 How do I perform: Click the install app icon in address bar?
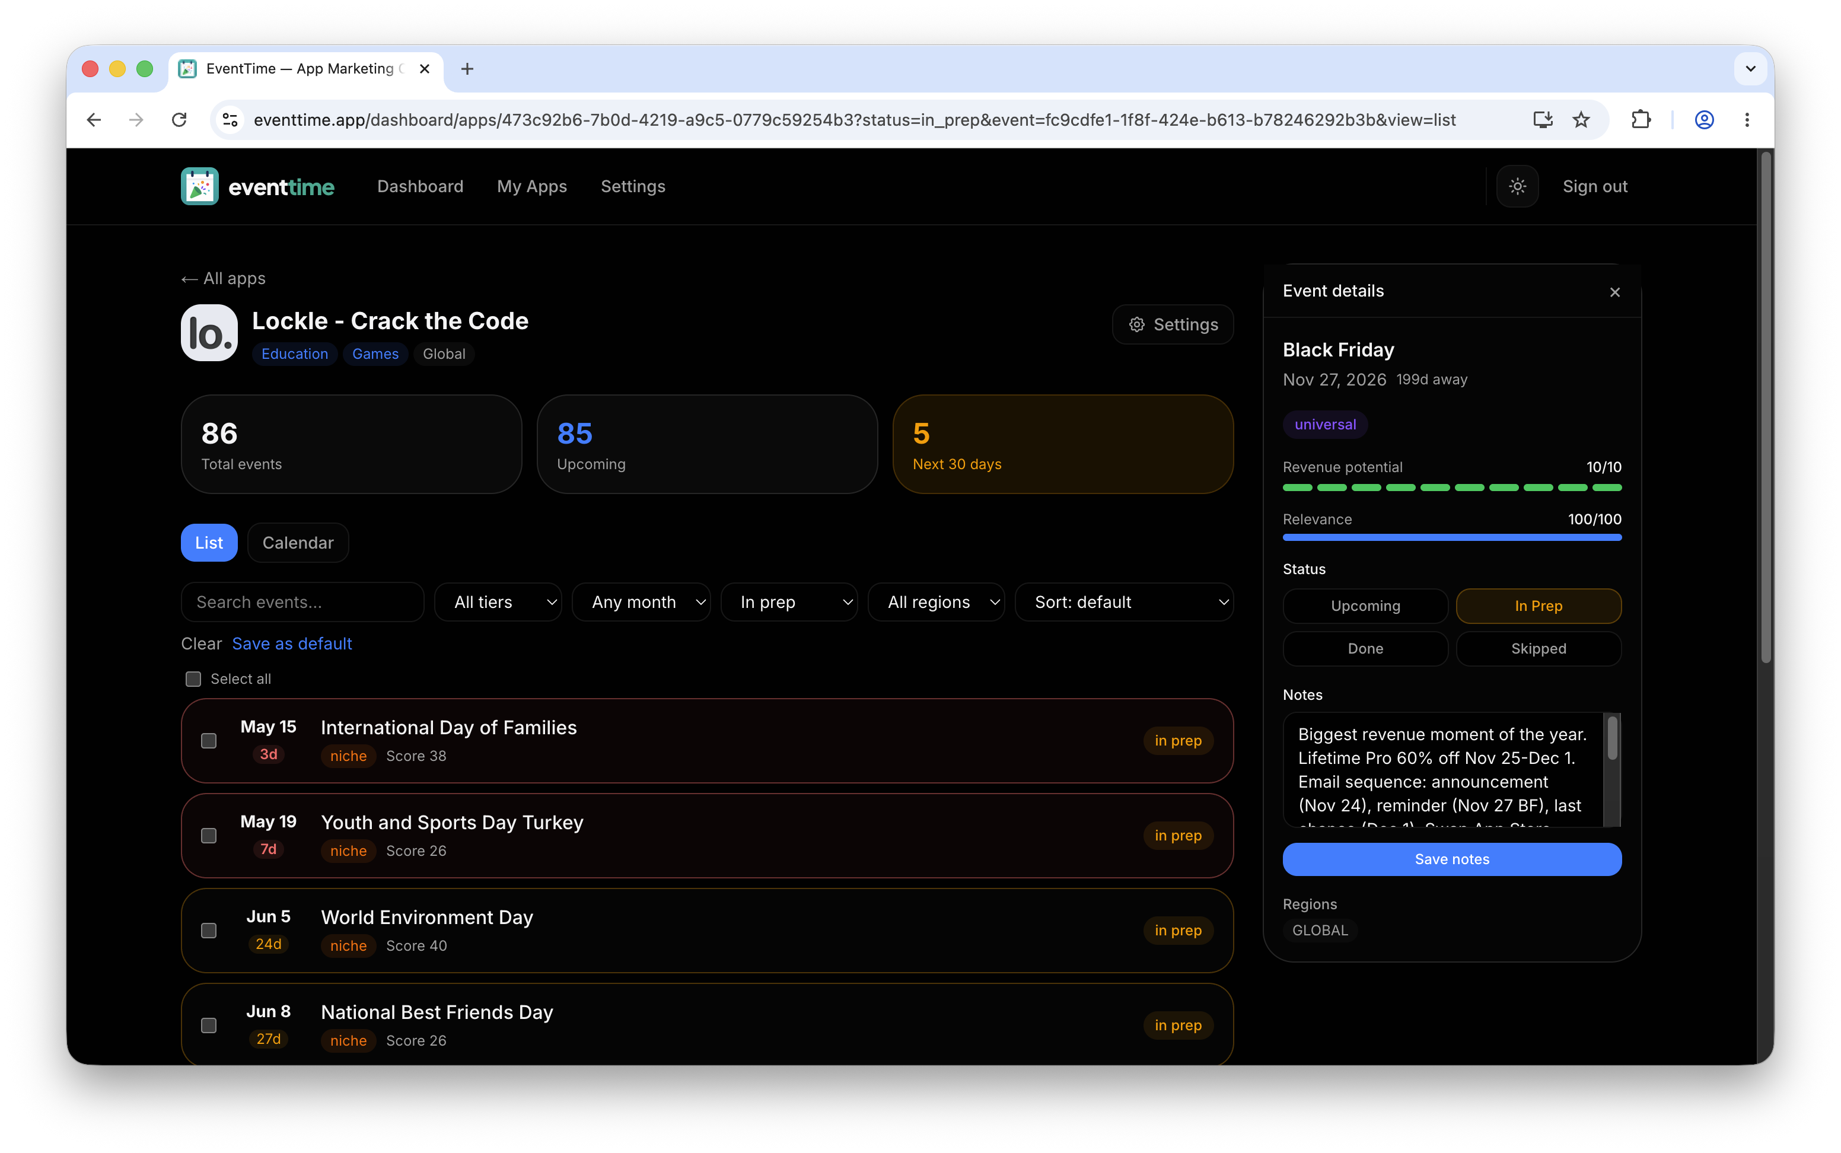[x=1542, y=120]
